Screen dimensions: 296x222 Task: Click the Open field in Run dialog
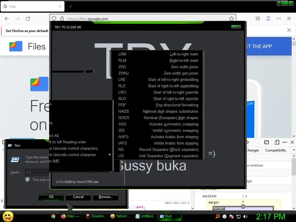(37, 172)
